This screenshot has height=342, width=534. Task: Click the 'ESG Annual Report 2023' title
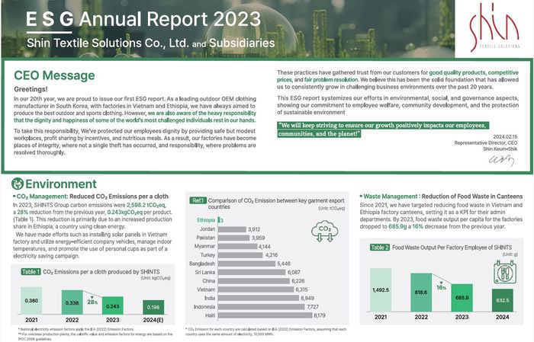[x=143, y=19]
